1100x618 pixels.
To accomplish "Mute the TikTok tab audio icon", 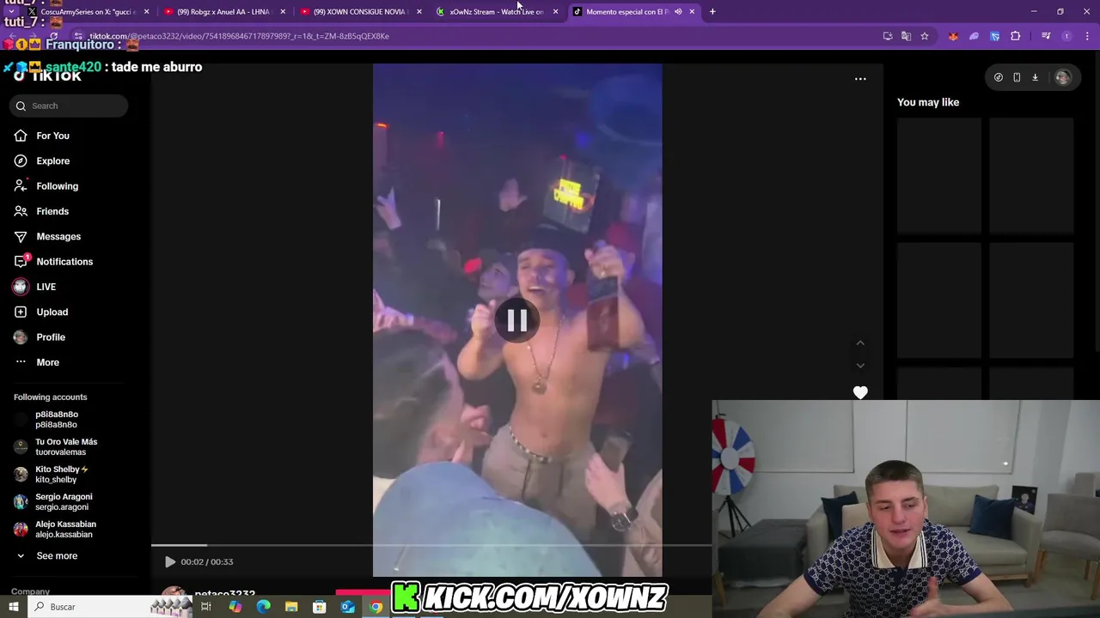I will [x=678, y=12].
